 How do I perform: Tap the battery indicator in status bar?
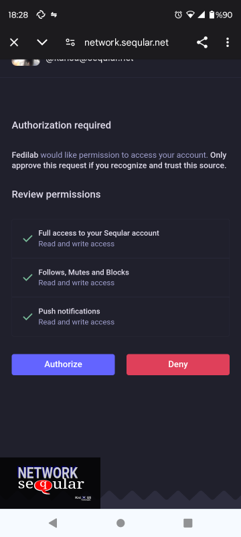click(212, 15)
